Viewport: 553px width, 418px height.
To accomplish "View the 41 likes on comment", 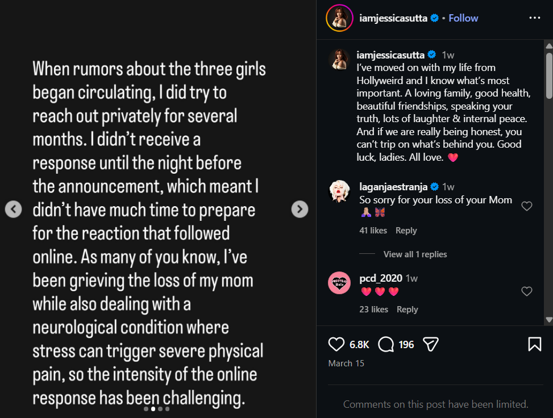I will [373, 231].
